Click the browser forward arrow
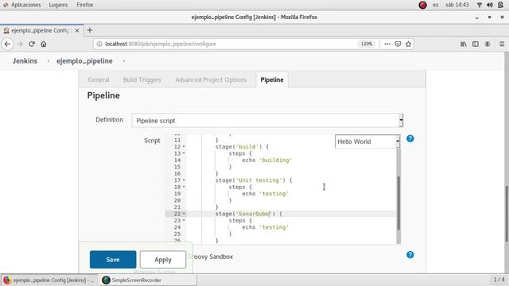509x286 pixels. [x=20, y=44]
